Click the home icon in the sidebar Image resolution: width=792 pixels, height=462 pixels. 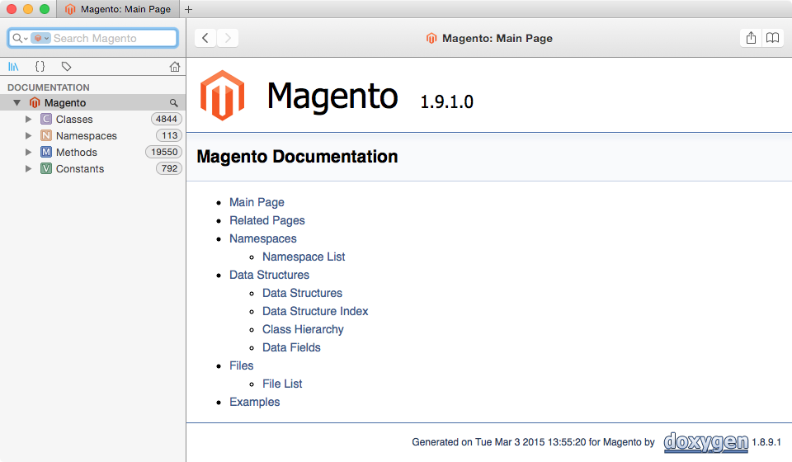coord(175,67)
